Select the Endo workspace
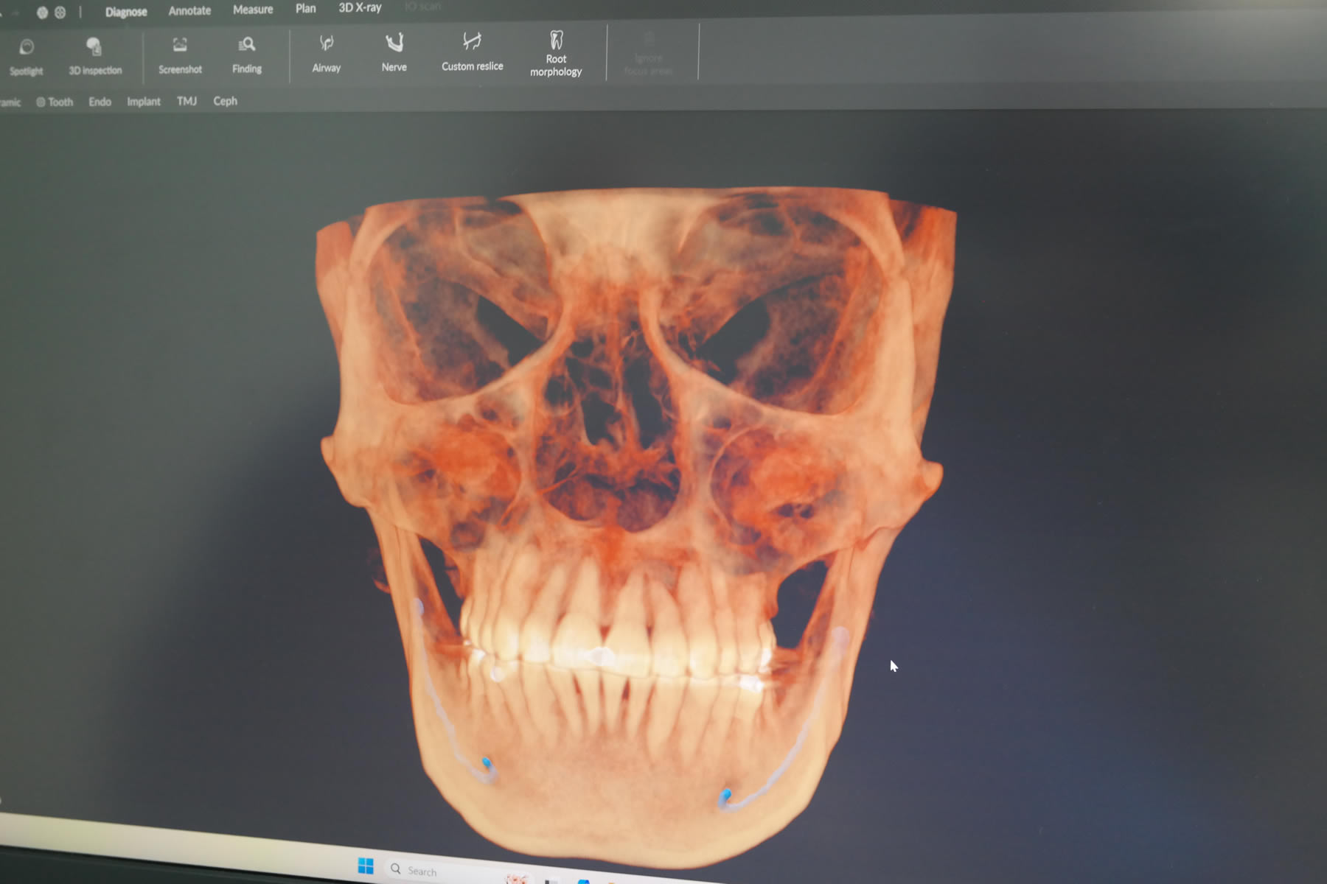1327x884 pixels. (100, 102)
